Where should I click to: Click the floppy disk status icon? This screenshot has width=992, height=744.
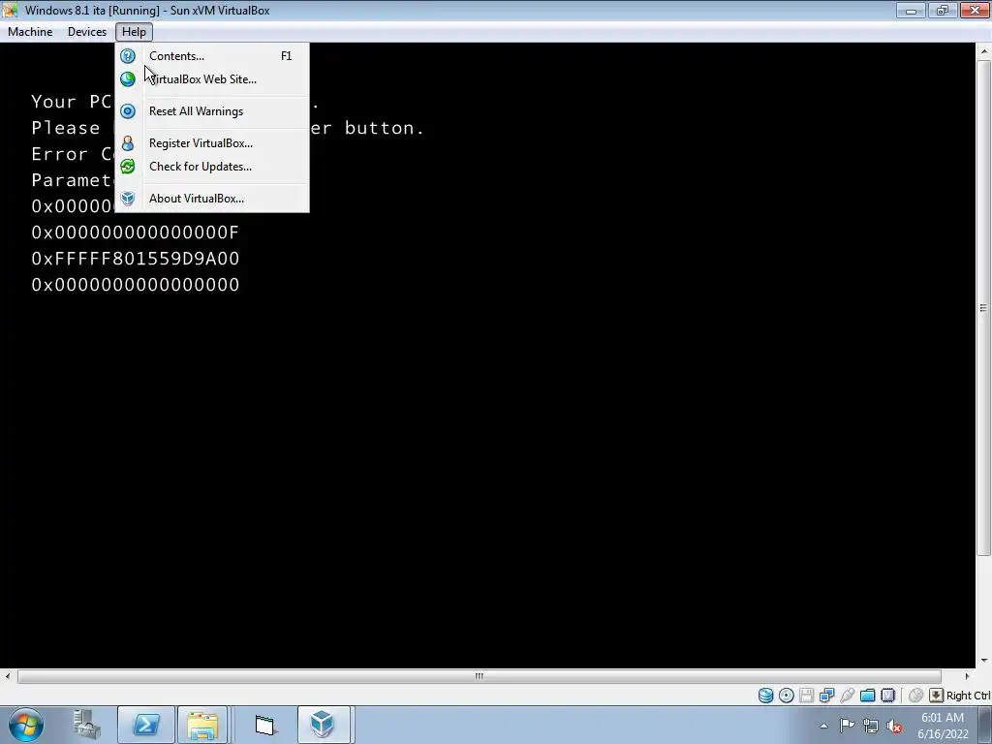pyautogui.click(x=807, y=696)
